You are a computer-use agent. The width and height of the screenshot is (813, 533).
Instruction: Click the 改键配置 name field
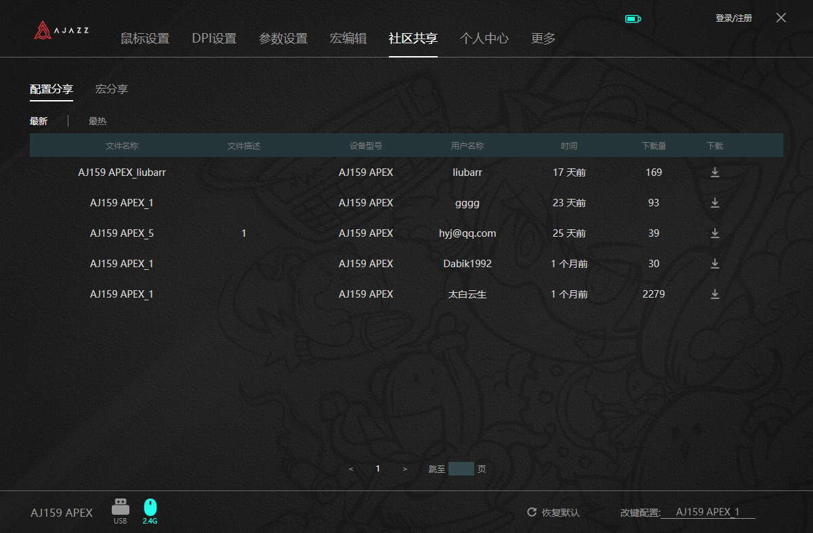[708, 512]
